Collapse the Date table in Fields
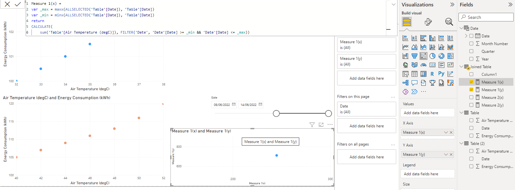Screen dimensions: 515x190 coord(461,28)
